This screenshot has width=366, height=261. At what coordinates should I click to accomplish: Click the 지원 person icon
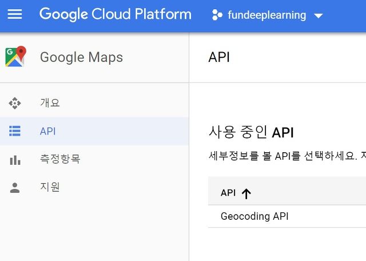(x=15, y=188)
